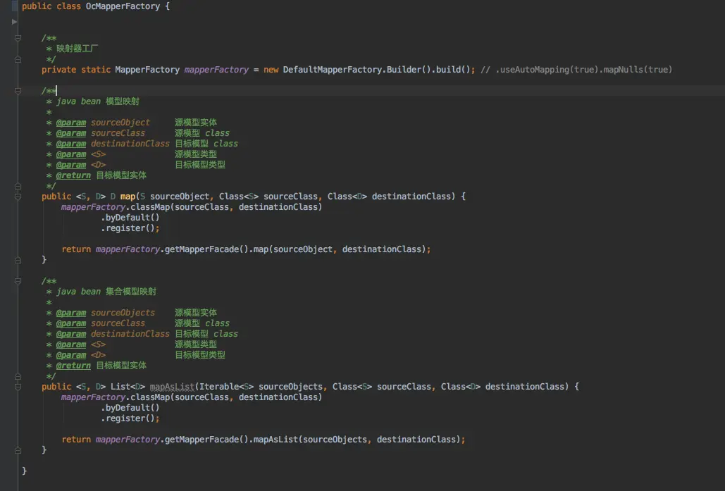This screenshot has height=491, width=725.
Task: Click the fold marker at the closing brace of the map method
Action: pos(18,261)
